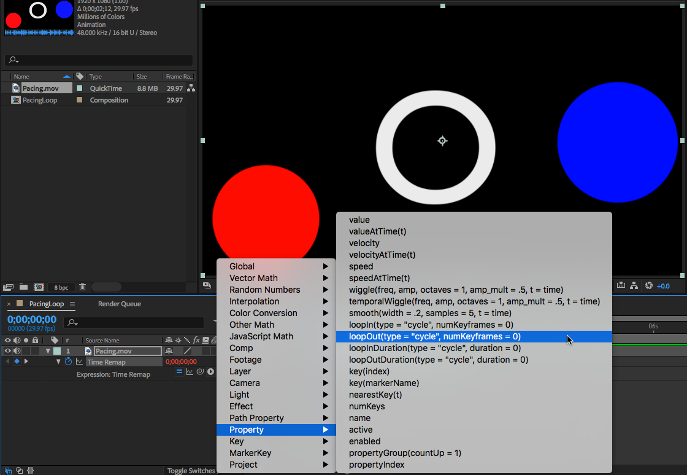The image size is (687, 475).
Task: Hide the Pacing.mov layer video eye
Action: point(8,351)
